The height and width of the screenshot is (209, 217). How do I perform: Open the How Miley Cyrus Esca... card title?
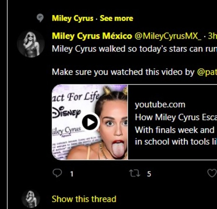click(x=176, y=117)
